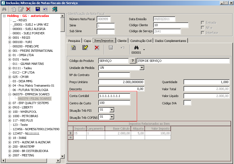Click the undo arrow in the main toolbar

45,9
